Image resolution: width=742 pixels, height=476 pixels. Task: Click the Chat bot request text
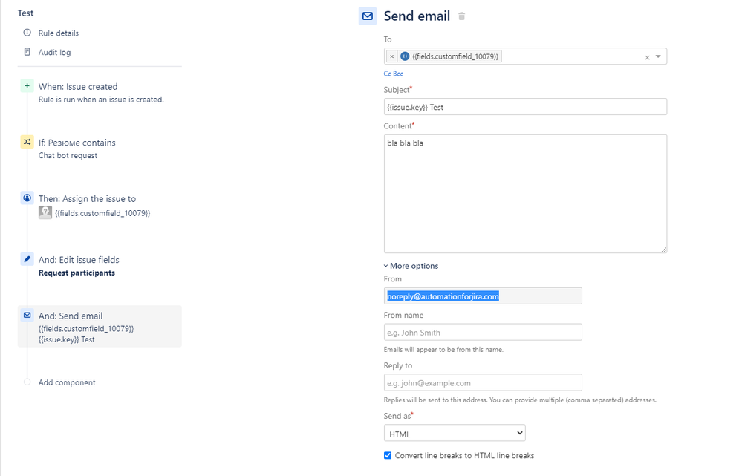(x=68, y=156)
